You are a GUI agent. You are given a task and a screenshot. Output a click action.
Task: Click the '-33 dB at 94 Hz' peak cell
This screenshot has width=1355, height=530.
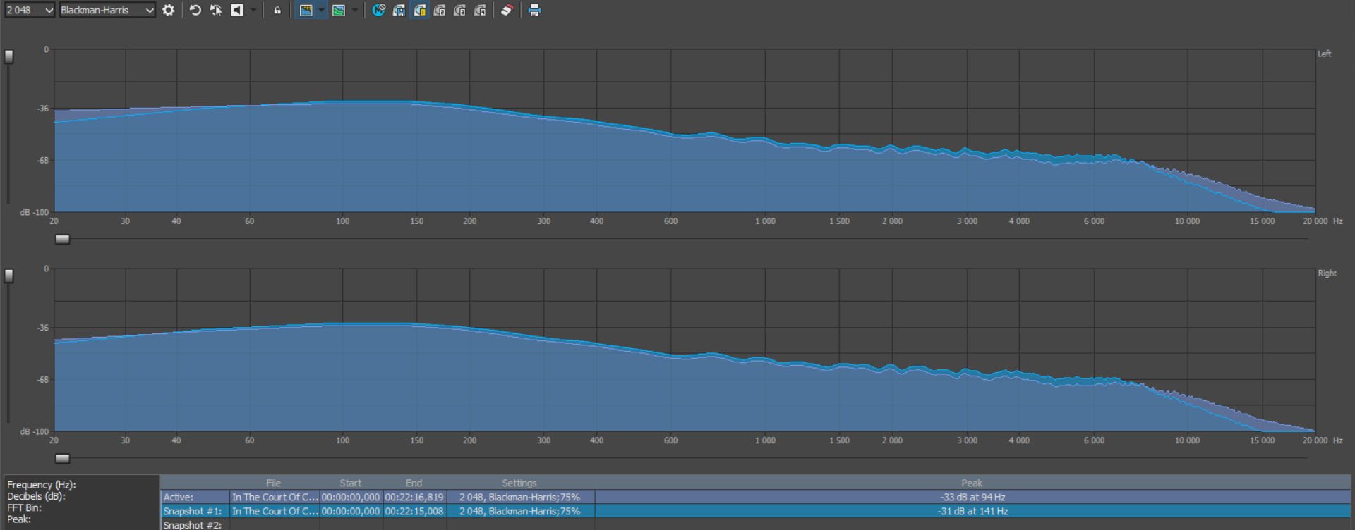[972, 497]
